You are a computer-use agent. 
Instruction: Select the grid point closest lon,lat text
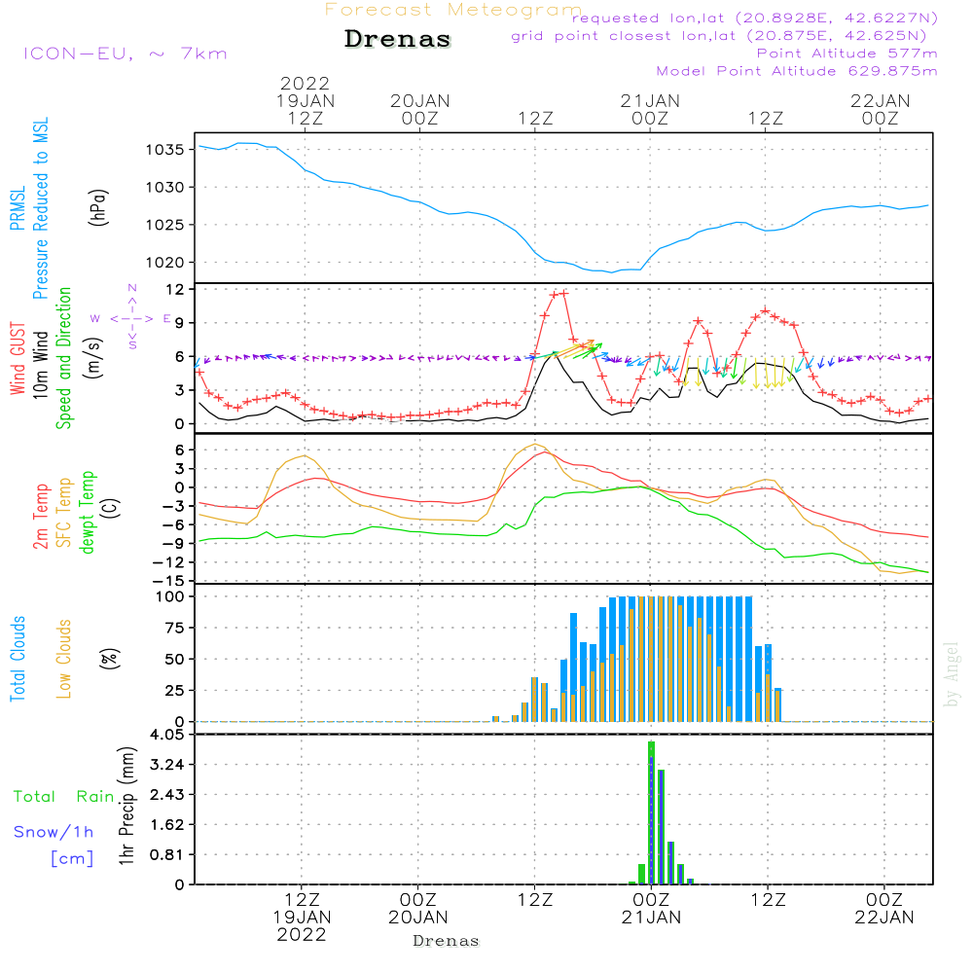click(725, 36)
